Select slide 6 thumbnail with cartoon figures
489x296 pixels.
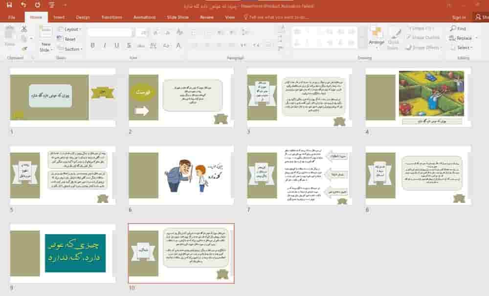click(181, 176)
